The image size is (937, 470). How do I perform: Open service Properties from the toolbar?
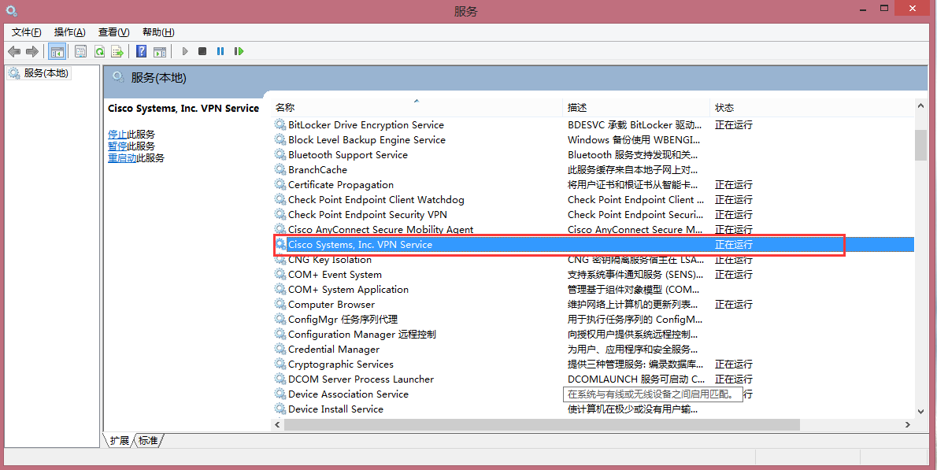[x=80, y=51]
